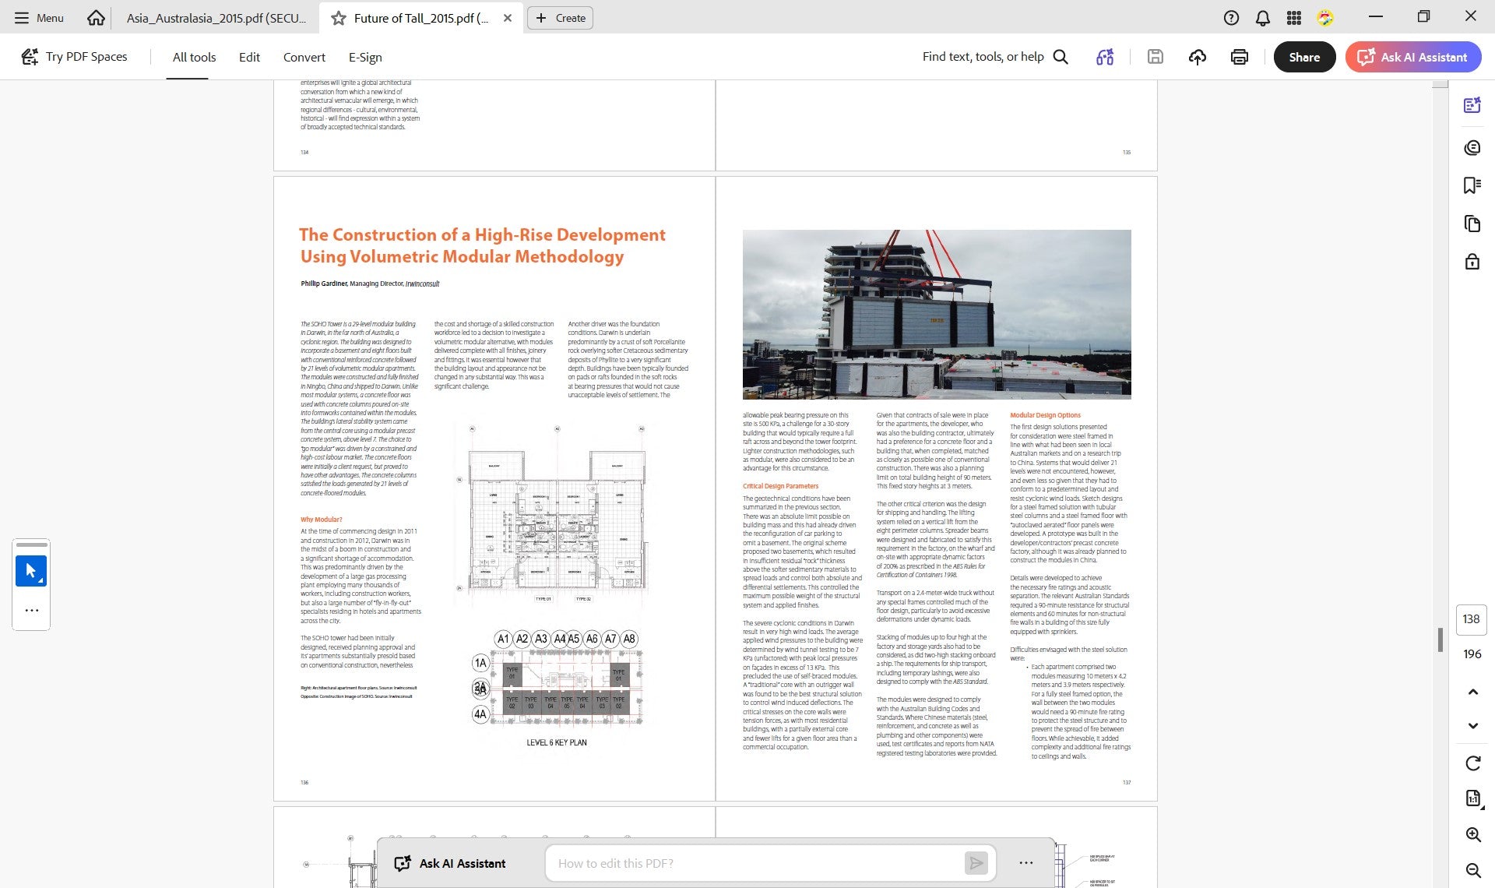1495x888 pixels.
Task: Click the print icon
Action: 1240,57
